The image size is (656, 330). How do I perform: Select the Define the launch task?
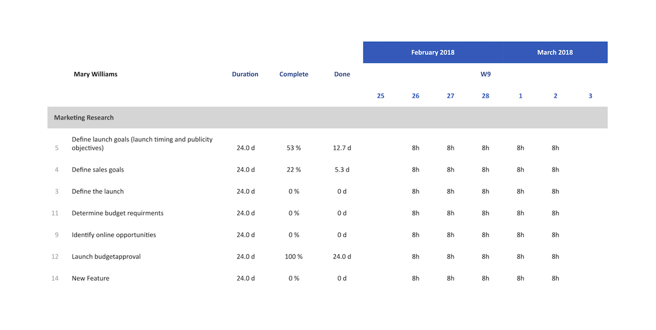coord(98,191)
